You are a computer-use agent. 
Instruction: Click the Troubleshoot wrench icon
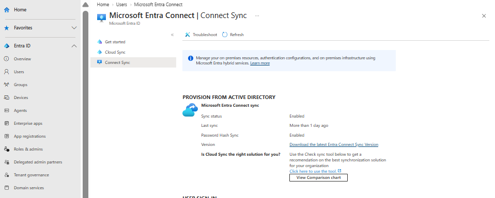click(x=188, y=35)
